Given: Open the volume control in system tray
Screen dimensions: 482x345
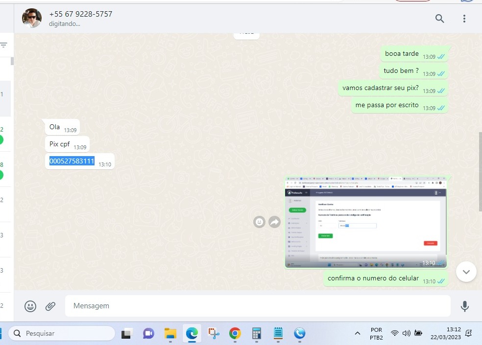Looking at the screenshot, I should (406, 333).
